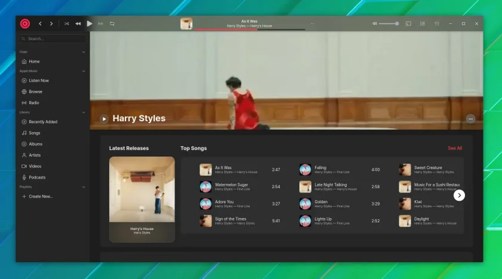Image resolution: width=502 pixels, height=279 pixels.
Task: Click the red Cider logo icon
Action: [x=25, y=24]
